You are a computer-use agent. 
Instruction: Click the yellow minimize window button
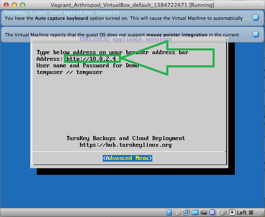coord(14,5)
